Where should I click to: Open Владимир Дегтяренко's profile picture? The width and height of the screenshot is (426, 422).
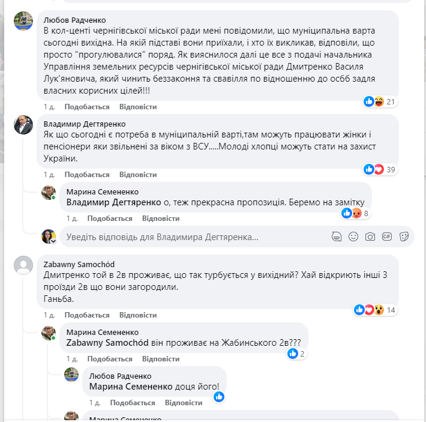click(x=23, y=124)
